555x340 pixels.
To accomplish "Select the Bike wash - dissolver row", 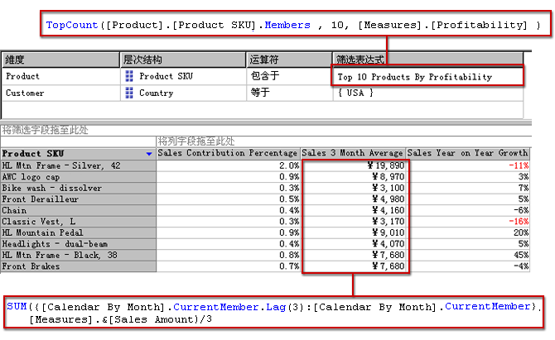I will click(x=78, y=188).
